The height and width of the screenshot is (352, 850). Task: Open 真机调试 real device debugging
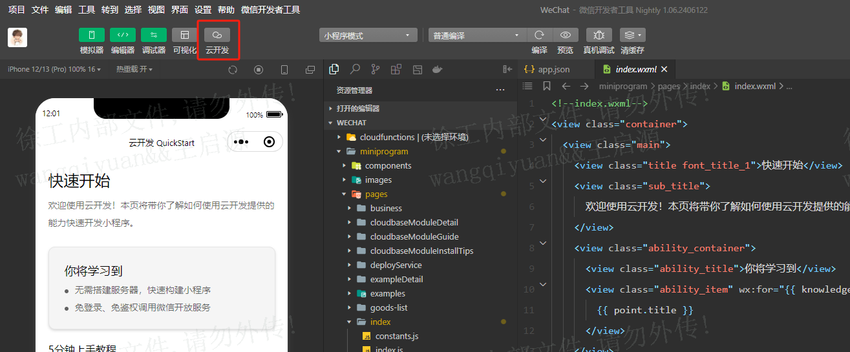(x=599, y=35)
